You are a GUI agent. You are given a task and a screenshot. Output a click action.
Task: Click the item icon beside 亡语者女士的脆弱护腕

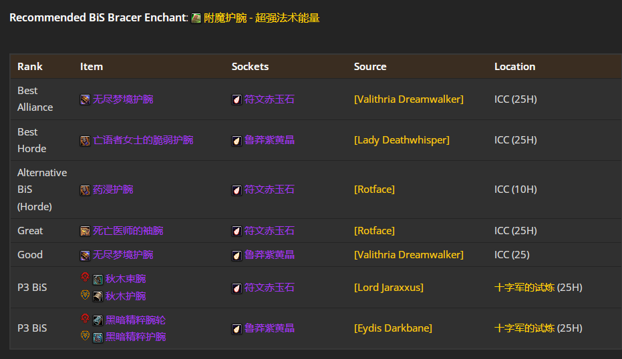(x=86, y=141)
